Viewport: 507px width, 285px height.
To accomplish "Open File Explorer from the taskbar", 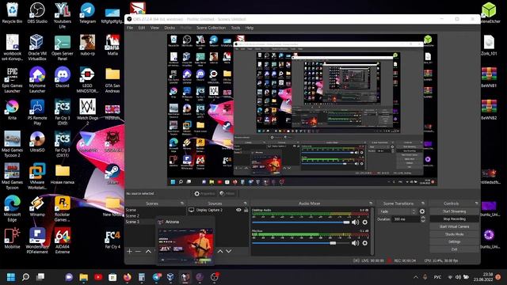I will coord(84,277).
